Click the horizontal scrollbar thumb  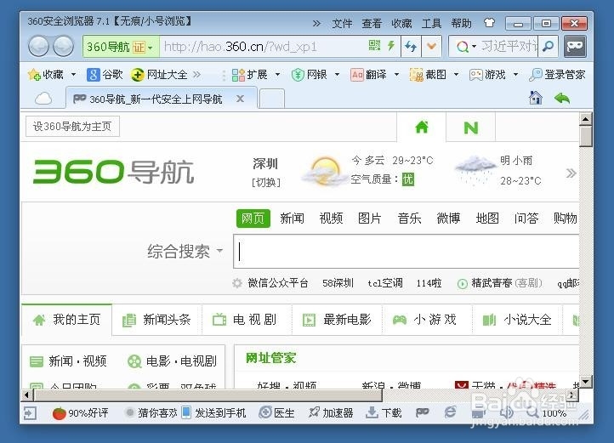pos(208,395)
